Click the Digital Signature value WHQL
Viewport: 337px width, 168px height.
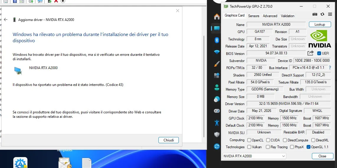317,110
